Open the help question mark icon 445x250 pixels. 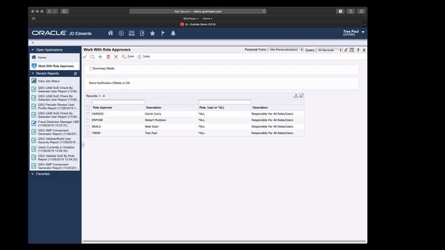[x=358, y=50]
